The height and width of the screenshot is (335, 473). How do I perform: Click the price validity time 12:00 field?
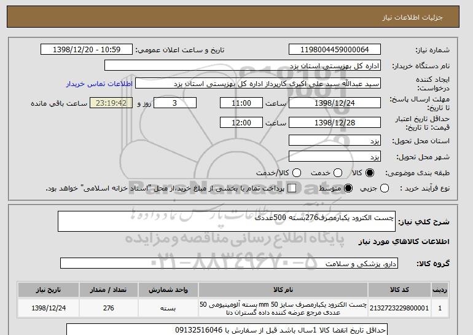241,122
